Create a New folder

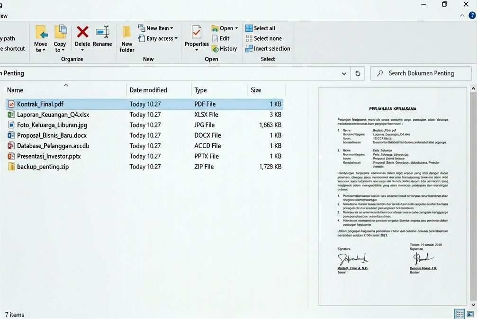(126, 38)
